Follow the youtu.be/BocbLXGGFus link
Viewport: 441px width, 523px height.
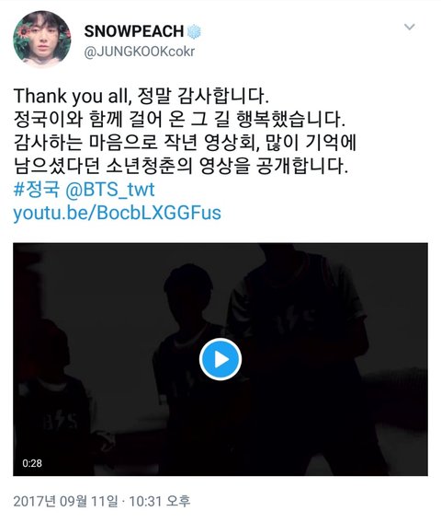point(118,214)
